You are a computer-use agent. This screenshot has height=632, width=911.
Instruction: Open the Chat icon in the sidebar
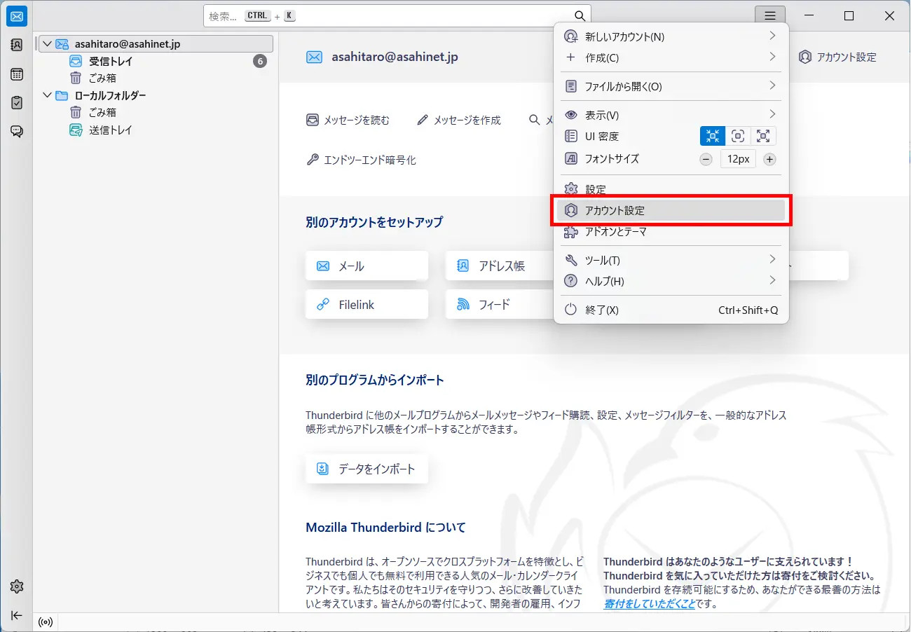pos(17,131)
